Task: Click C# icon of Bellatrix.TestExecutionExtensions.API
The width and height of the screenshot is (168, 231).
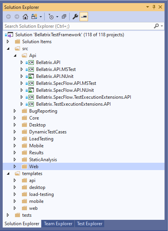Action: tap(31, 104)
